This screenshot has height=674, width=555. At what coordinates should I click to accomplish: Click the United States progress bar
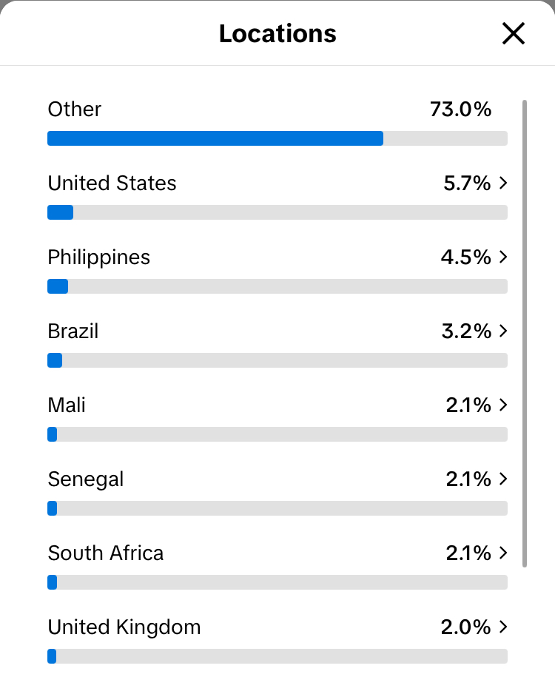[277, 212]
